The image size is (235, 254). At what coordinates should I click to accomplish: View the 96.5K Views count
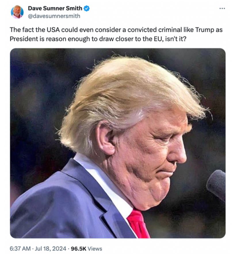coord(87,249)
